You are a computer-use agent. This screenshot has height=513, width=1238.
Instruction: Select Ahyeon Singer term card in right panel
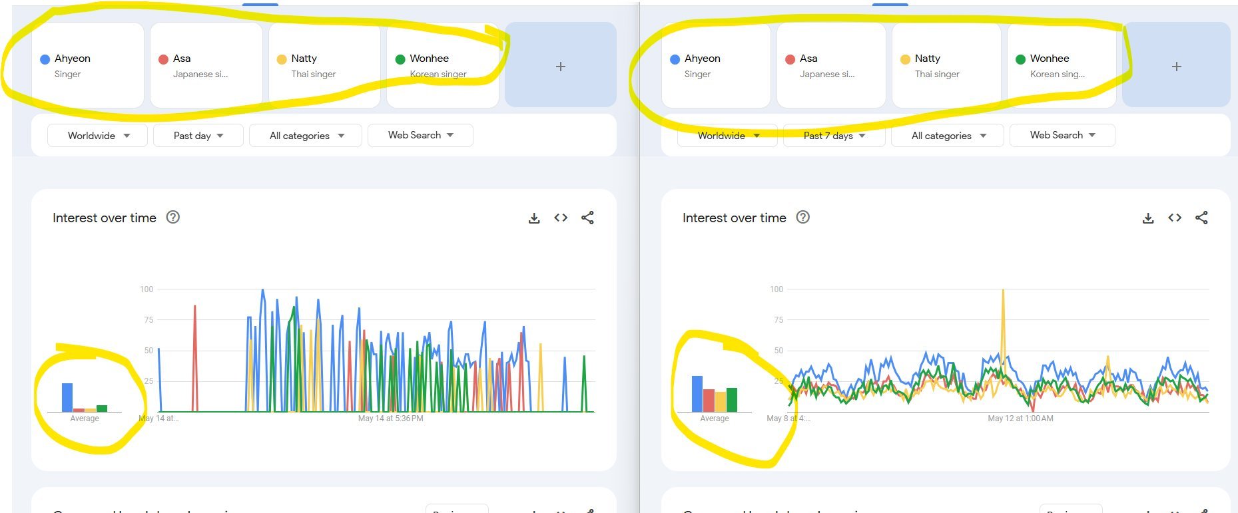tap(716, 65)
